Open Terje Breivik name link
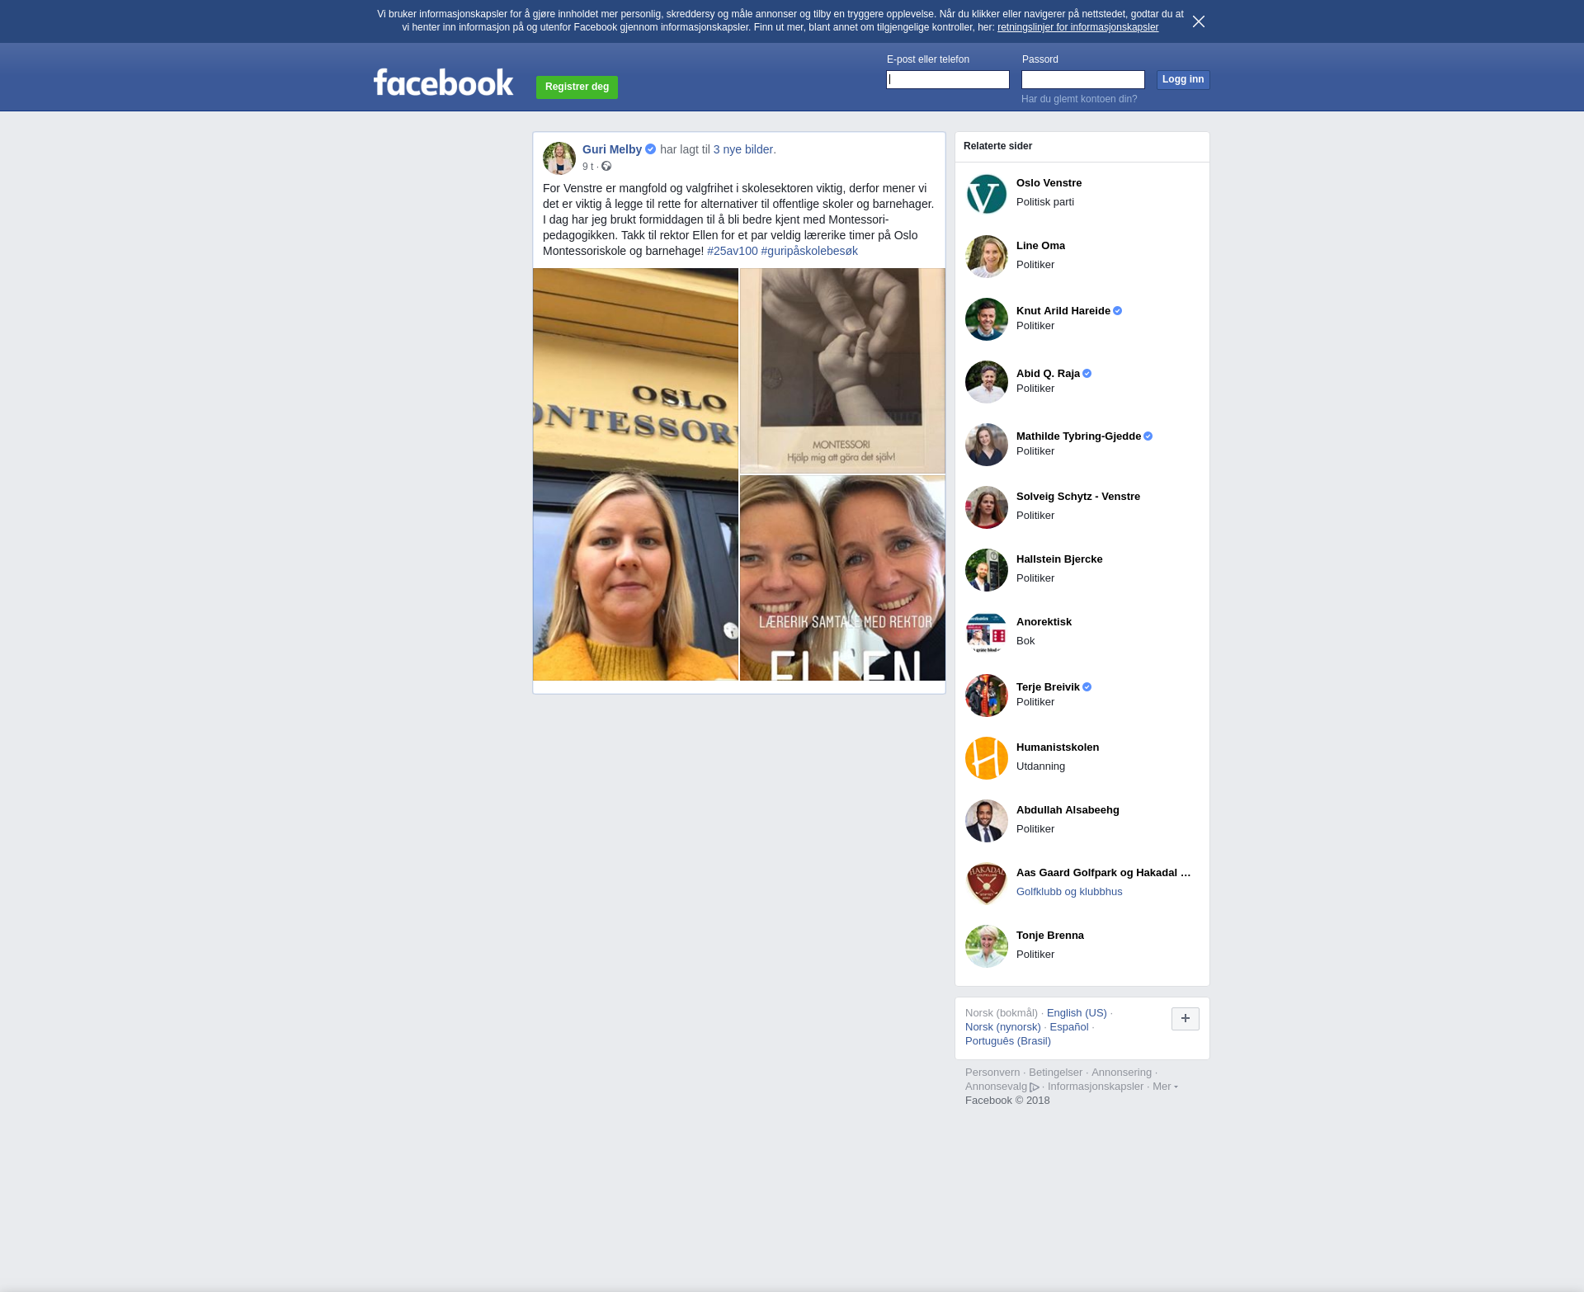Image resolution: width=1584 pixels, height=1292 pixels. (1048, 687)
